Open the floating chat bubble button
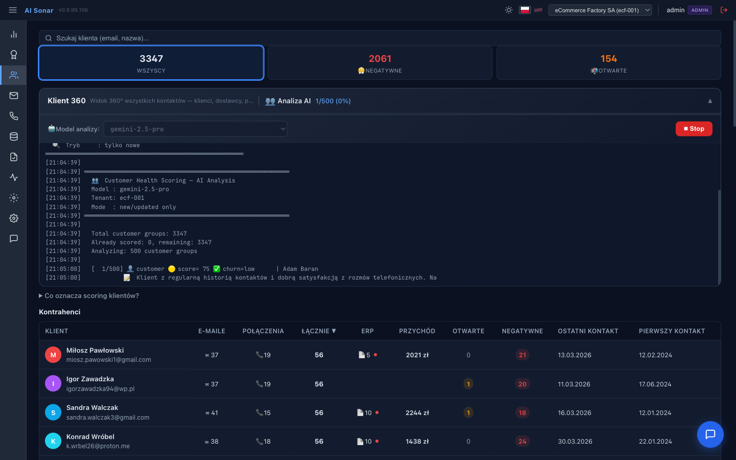This screenshot has width=736, height=460. click(710, 434)
